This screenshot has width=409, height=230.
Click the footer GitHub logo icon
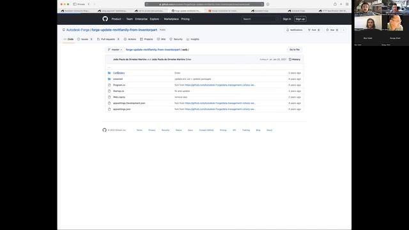pos(104,130)
